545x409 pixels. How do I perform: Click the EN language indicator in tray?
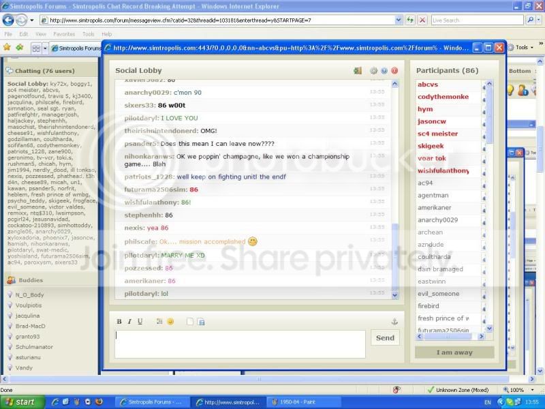pyautogui.click(x=488, y=402)
